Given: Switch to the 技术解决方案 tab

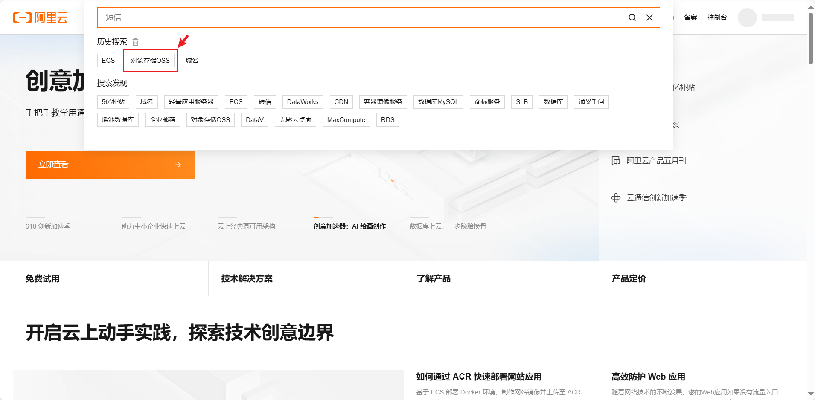Looking at the screenshot, I should (x=247, y=278).
